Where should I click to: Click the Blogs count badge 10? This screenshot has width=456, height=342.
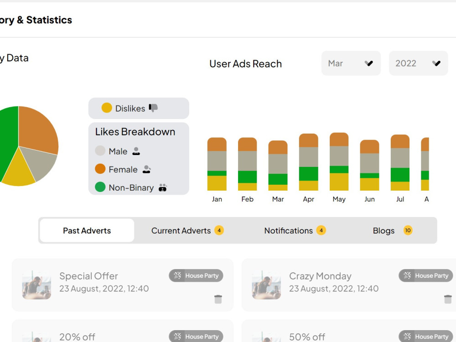(x=408, y=230)
